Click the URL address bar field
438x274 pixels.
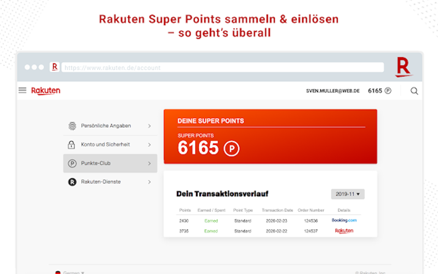click(x=223, y=67)
